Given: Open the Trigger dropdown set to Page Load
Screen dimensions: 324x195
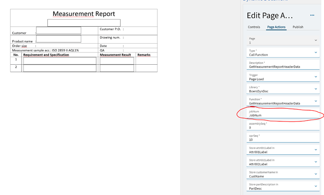Looking at the screenshot, I should [x=283, y=77].
